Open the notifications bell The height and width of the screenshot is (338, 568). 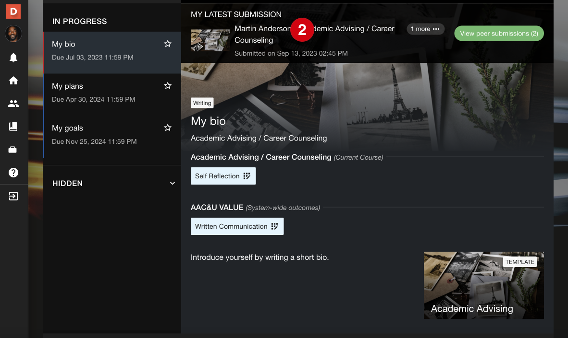(13, 58)
